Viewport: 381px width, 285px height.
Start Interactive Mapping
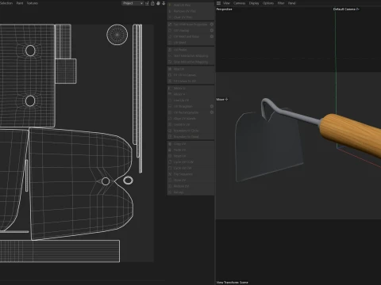190,56
